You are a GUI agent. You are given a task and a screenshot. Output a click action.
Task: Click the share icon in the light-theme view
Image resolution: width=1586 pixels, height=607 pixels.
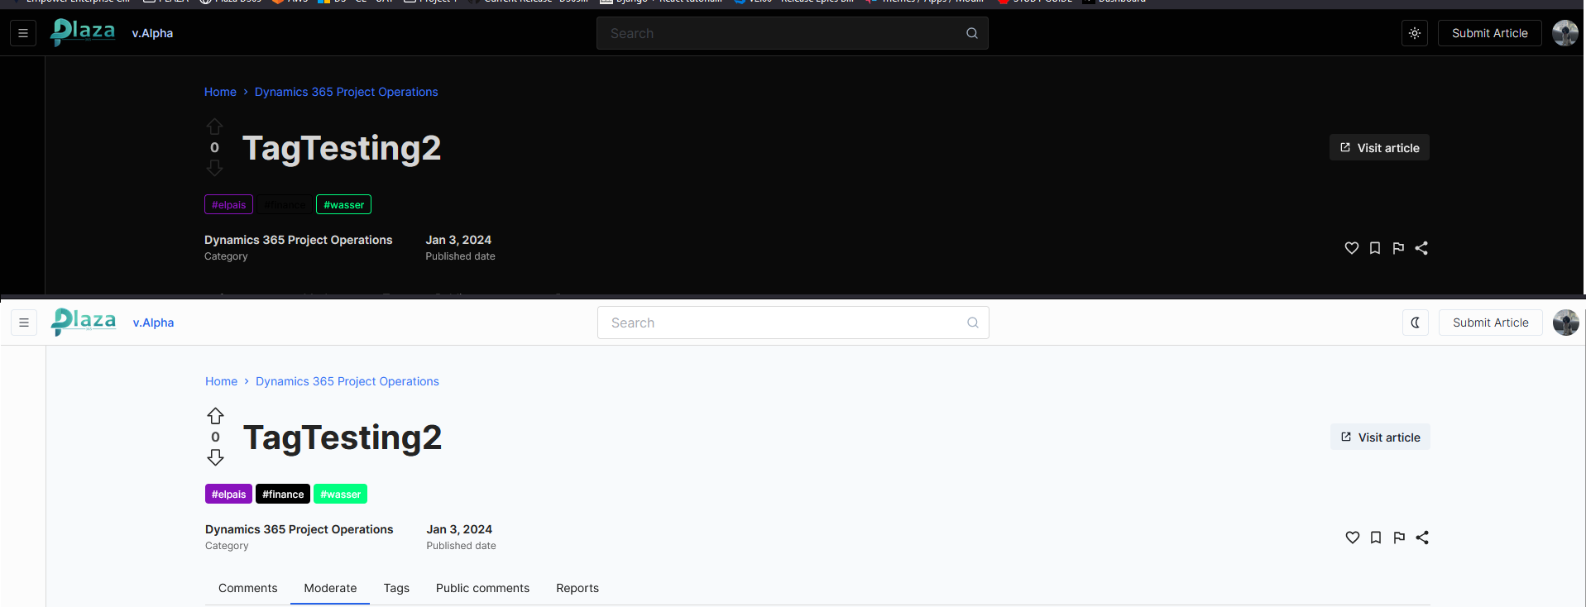pyautogui.click(x=1421, y=538)
